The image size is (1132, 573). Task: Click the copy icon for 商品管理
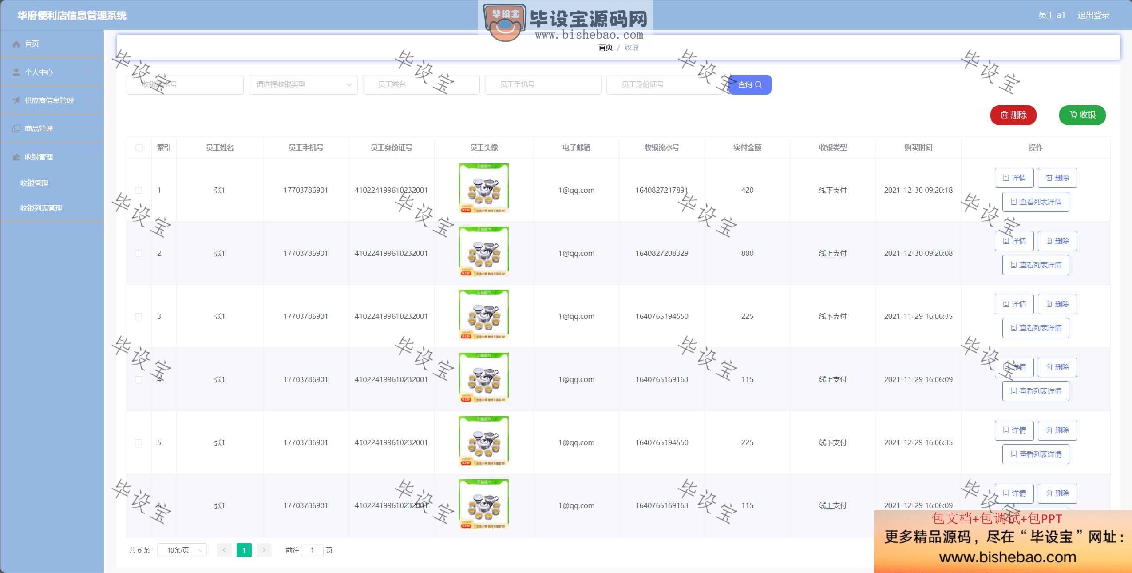pos(16,128)
